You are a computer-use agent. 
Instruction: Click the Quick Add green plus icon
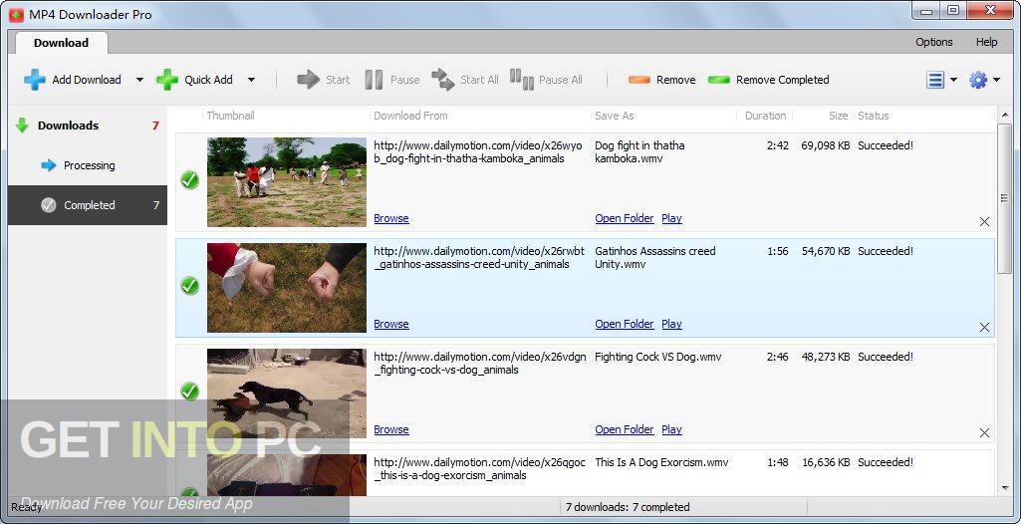point(166,80)
